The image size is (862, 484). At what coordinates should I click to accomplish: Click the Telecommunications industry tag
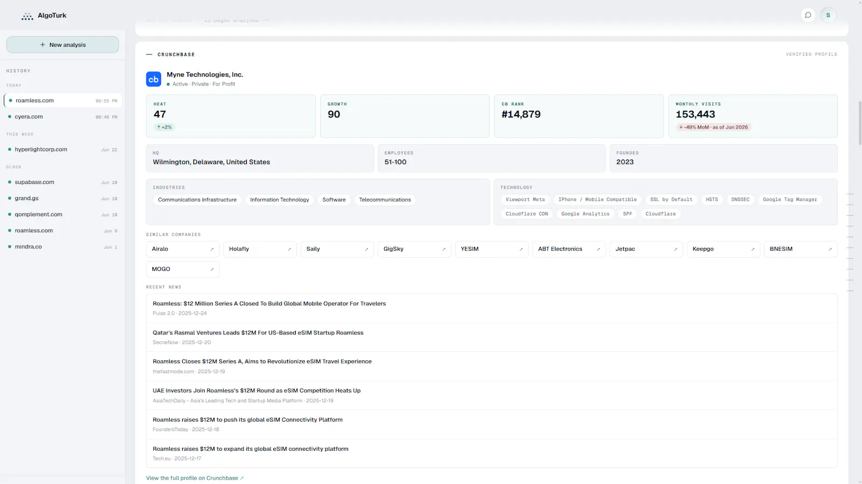[x=385, y=200]
